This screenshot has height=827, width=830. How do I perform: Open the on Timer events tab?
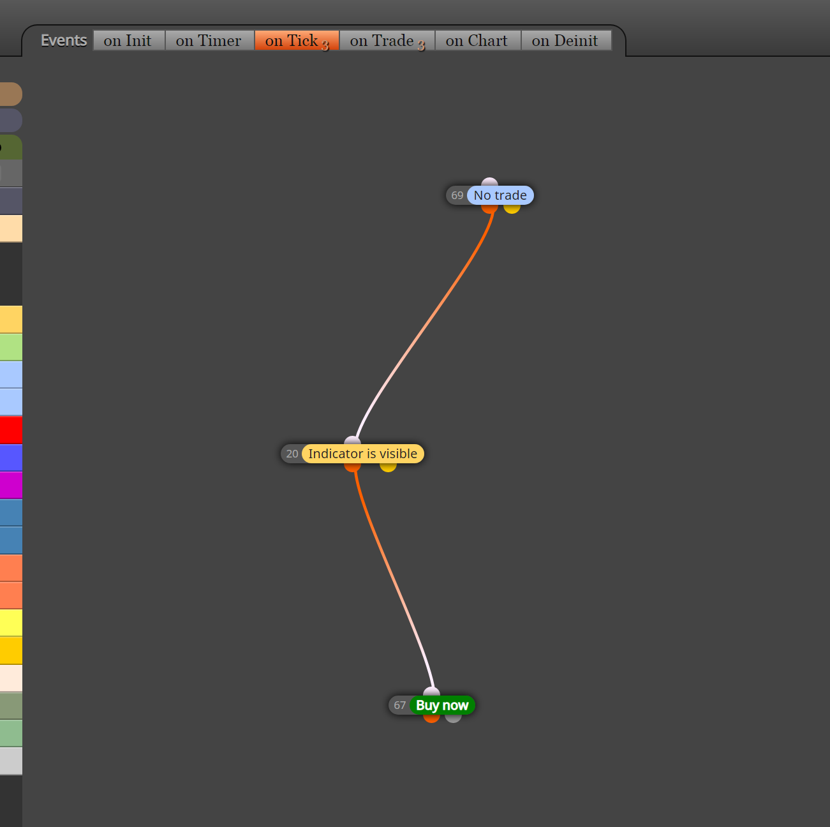coord(209,40)
